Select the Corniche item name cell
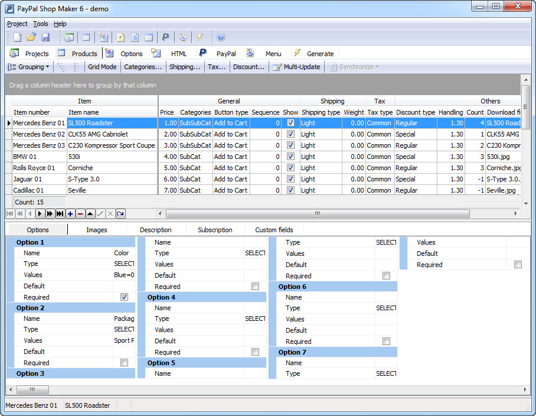 point(112,168)
